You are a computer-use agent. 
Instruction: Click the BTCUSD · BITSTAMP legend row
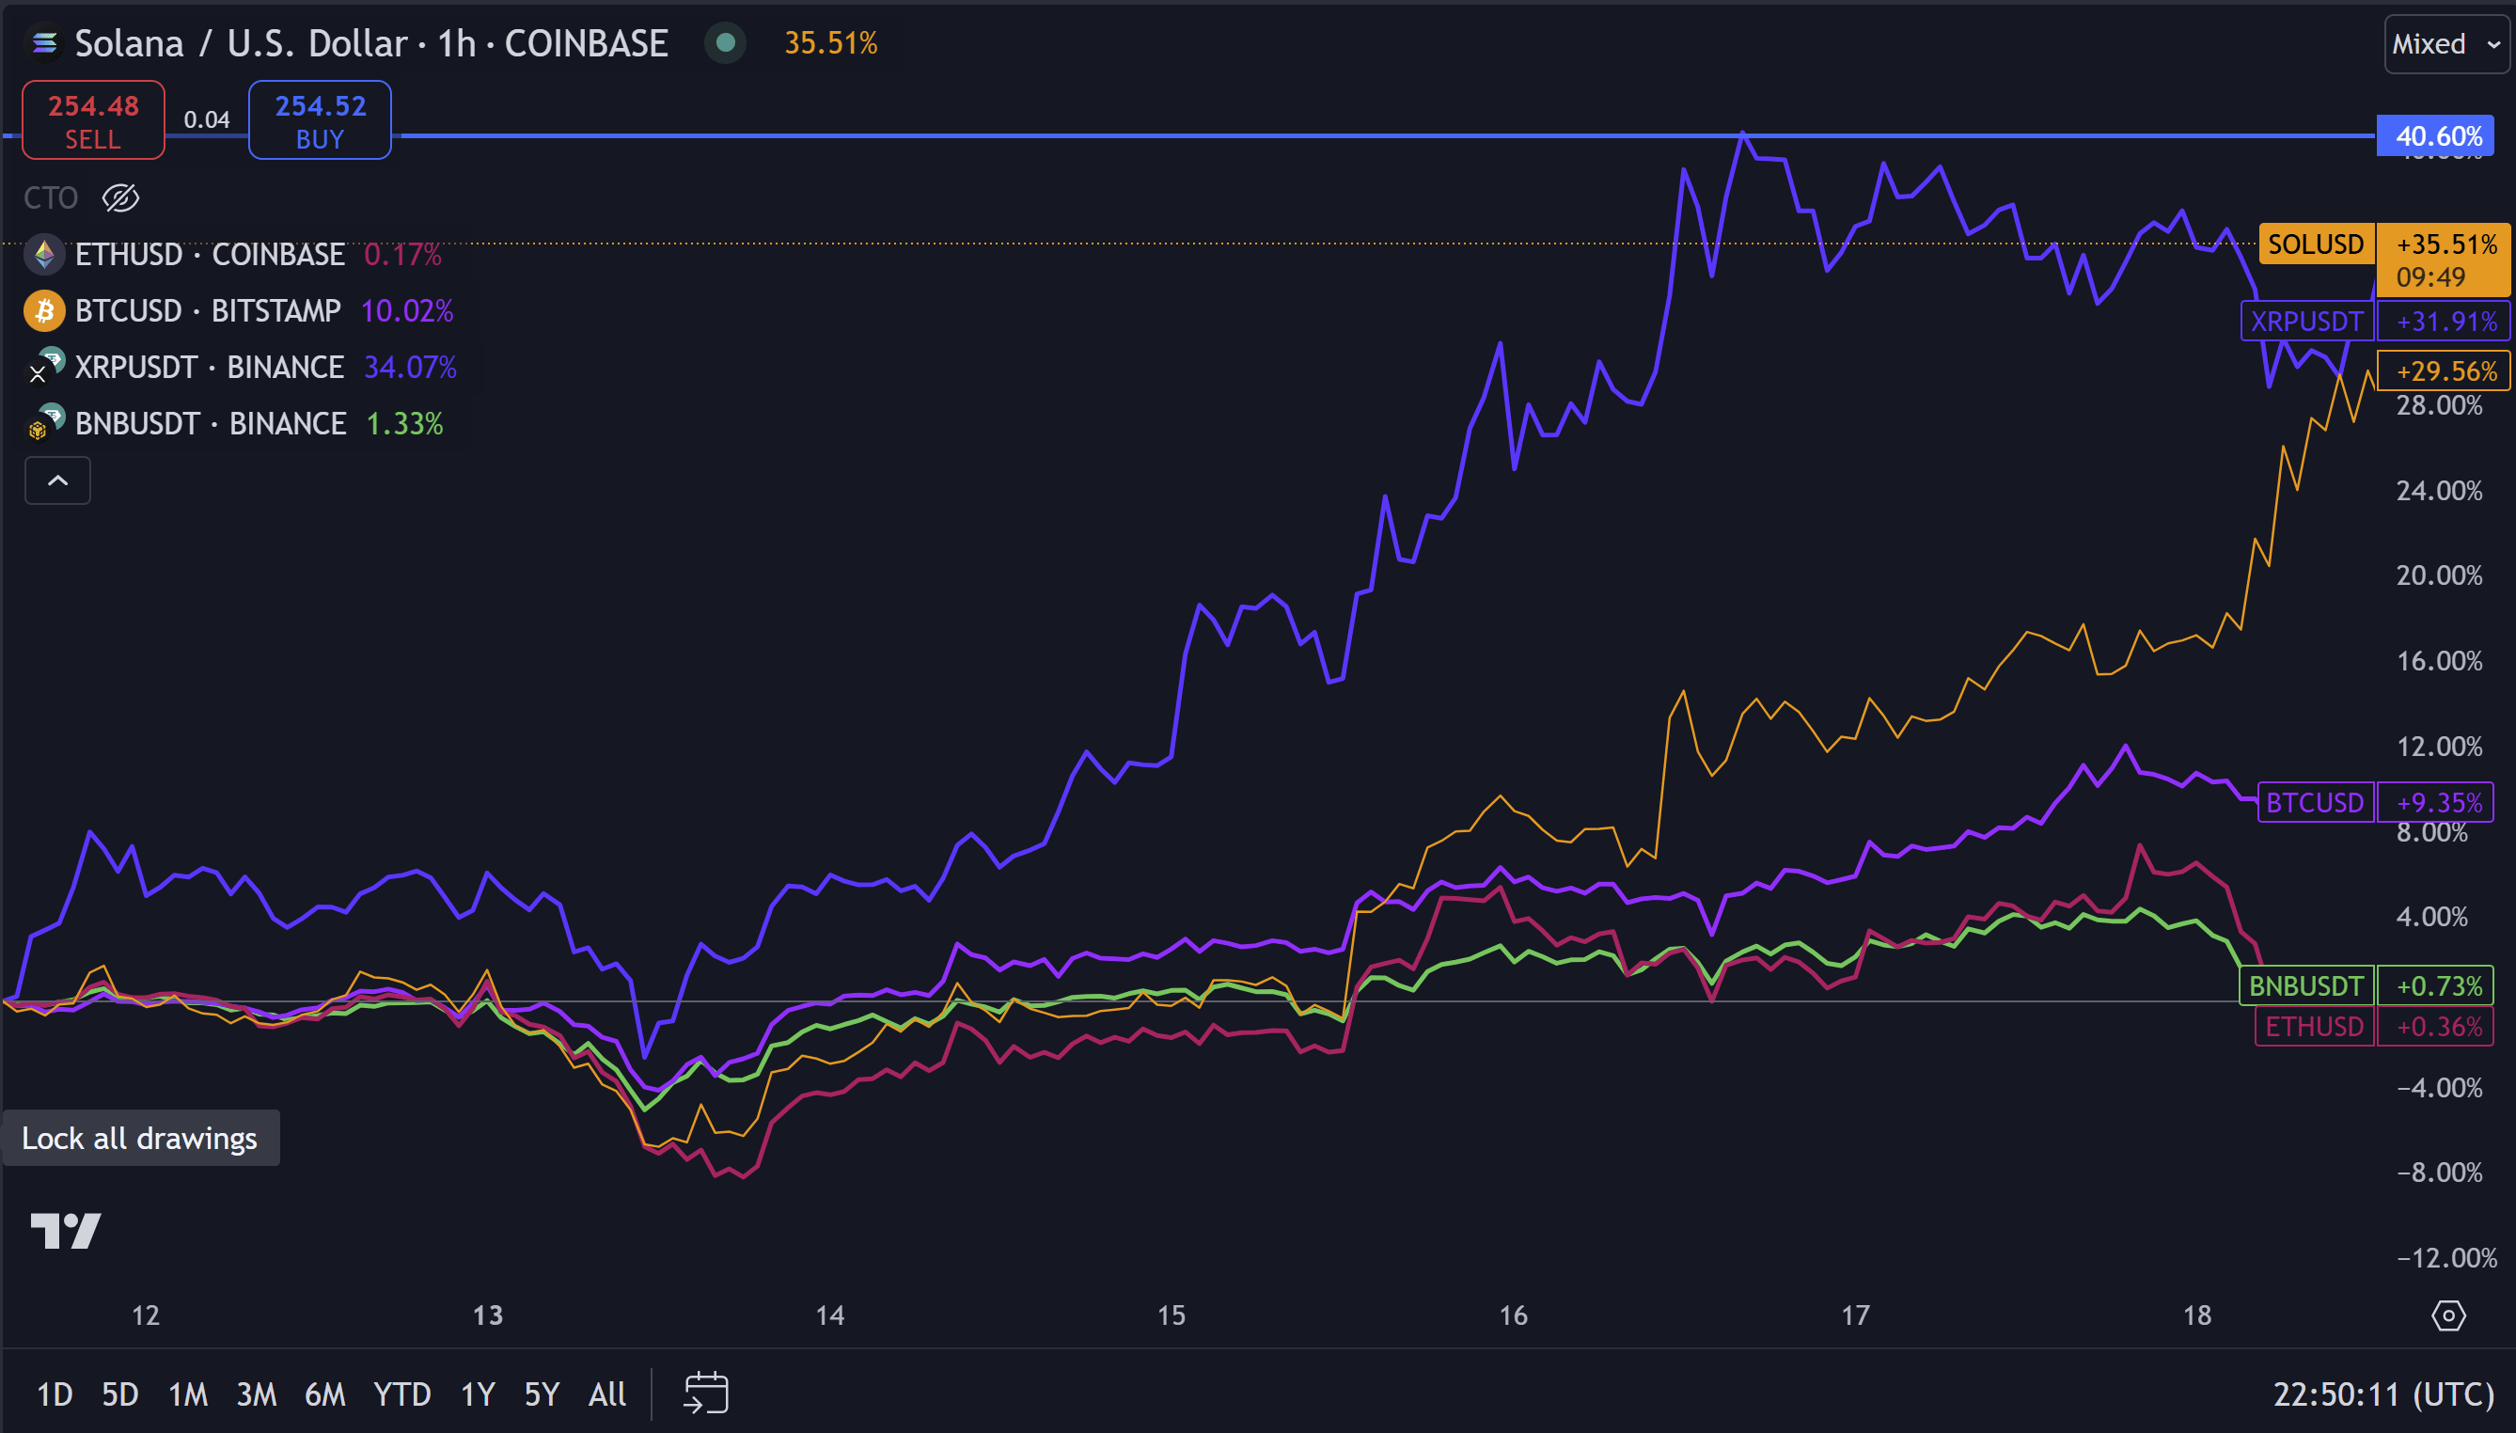(x=239, y=311)
